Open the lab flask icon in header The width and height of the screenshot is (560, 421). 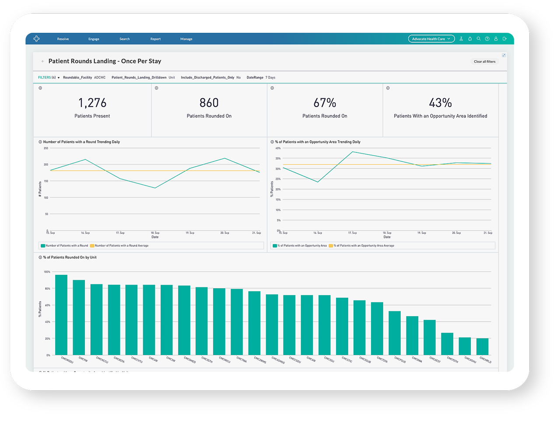461,39
